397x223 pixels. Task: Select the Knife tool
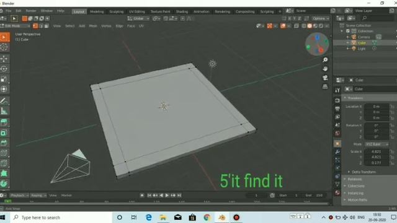4,163
